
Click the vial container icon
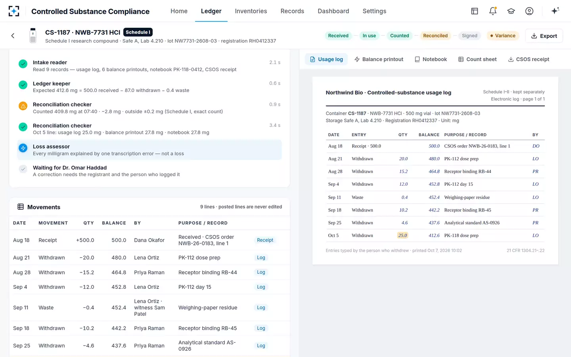(33, 36)
